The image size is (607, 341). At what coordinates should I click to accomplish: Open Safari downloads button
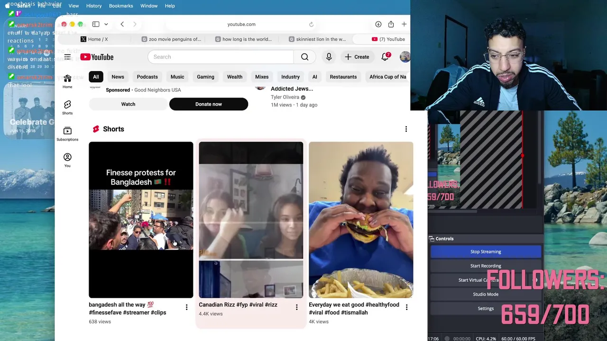click(378, 24)
